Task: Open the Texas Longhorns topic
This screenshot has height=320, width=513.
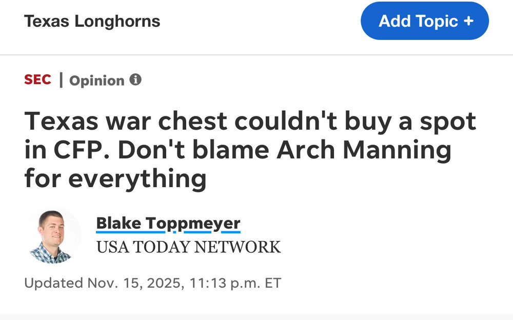Action: (92, 21)
